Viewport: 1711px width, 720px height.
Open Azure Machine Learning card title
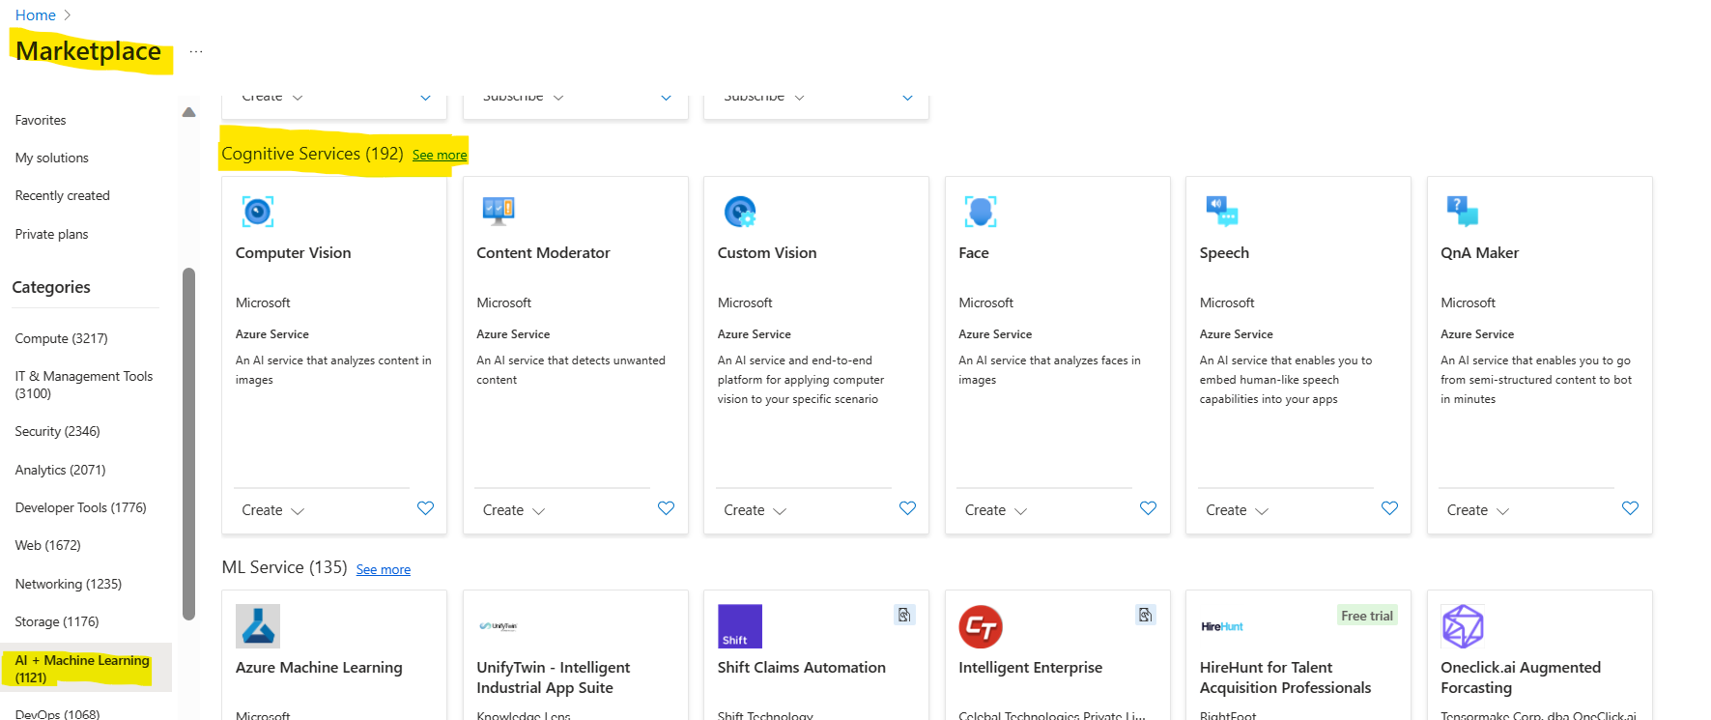click(319, 668)
